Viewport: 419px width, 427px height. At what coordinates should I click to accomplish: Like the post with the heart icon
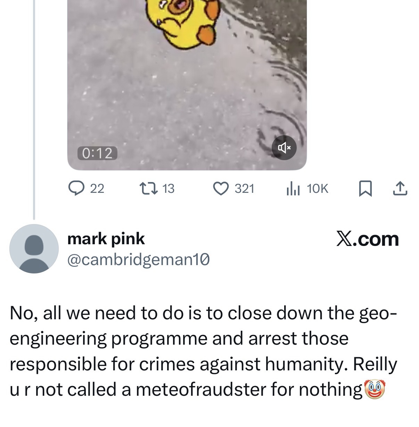(x=220, y=188)
